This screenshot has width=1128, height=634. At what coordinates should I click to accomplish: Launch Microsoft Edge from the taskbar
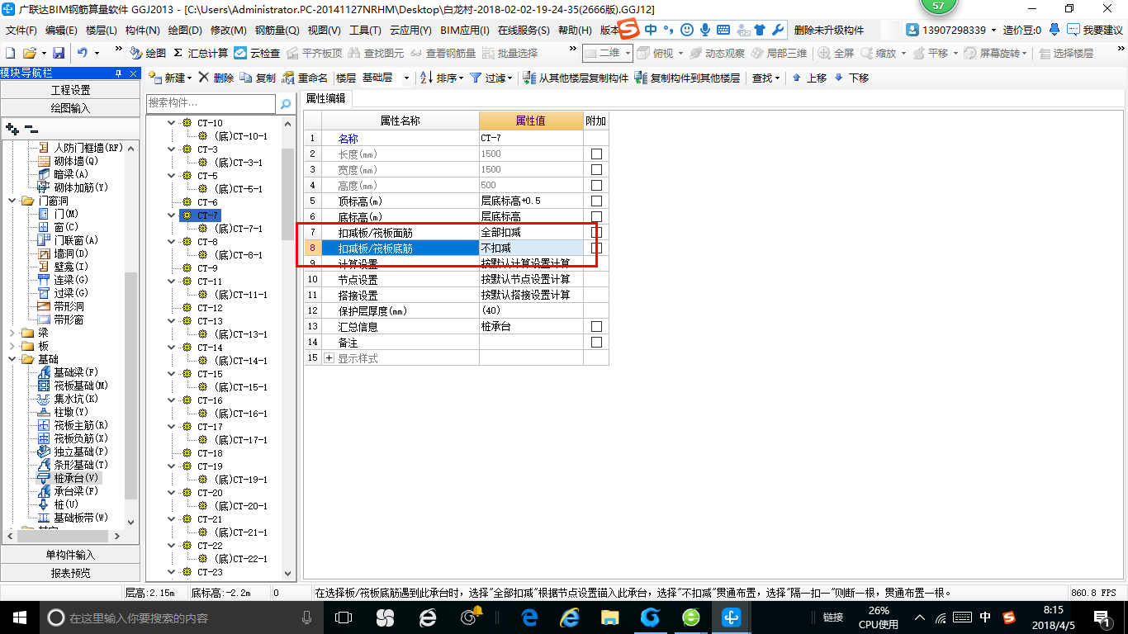point(529,617)
